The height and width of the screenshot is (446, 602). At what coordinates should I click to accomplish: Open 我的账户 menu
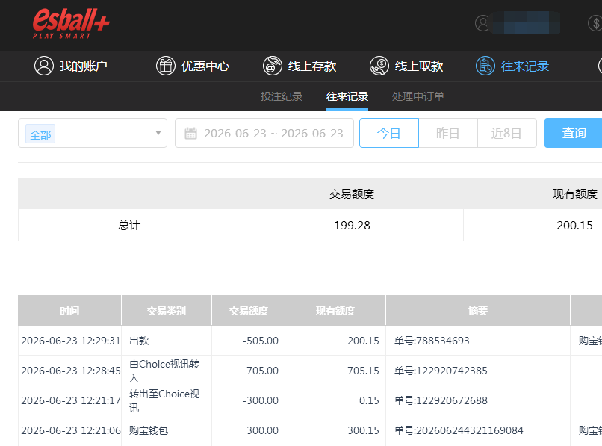pyautogui.click(x=71, y=66)
